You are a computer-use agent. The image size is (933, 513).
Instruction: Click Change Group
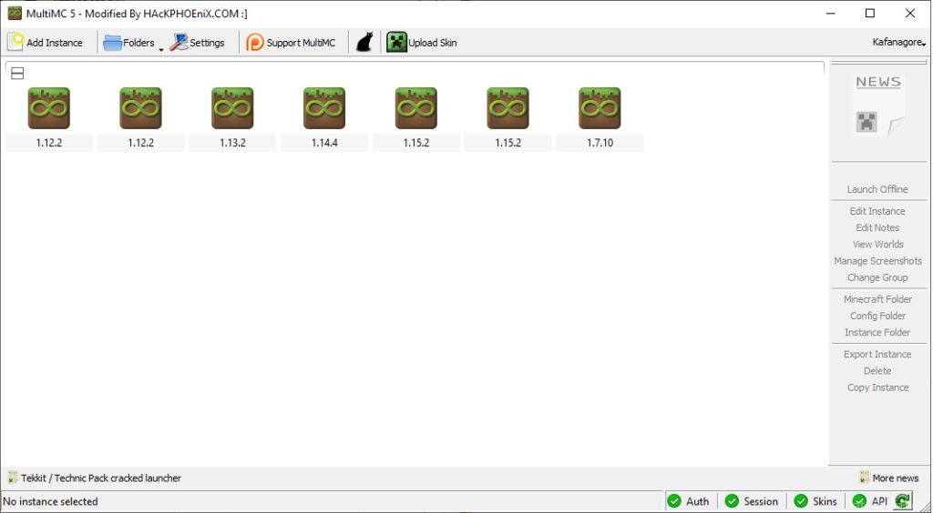(877, 278)
